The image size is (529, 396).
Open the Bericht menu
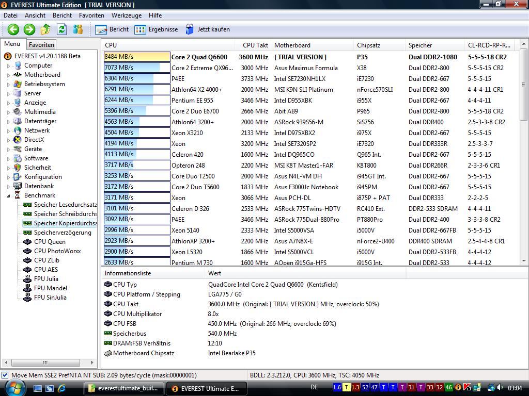tap(62, 15)
